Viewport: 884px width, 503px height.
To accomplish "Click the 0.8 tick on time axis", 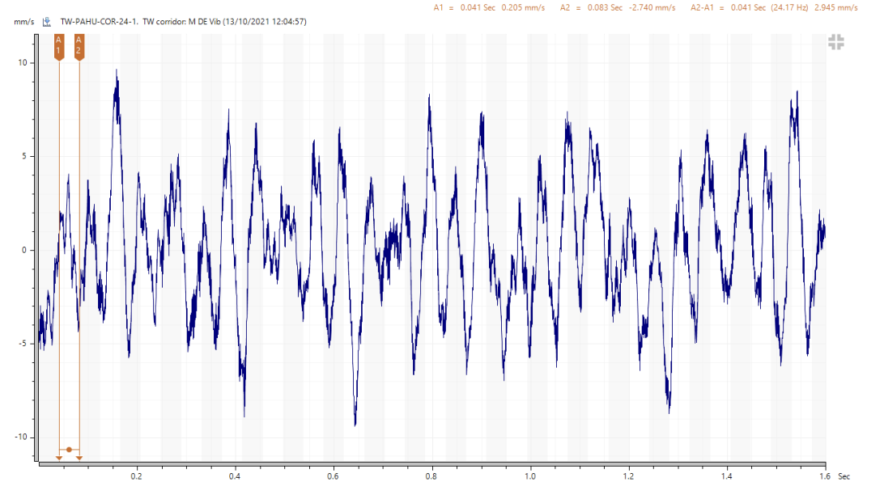I will click(x=431, y=477).
